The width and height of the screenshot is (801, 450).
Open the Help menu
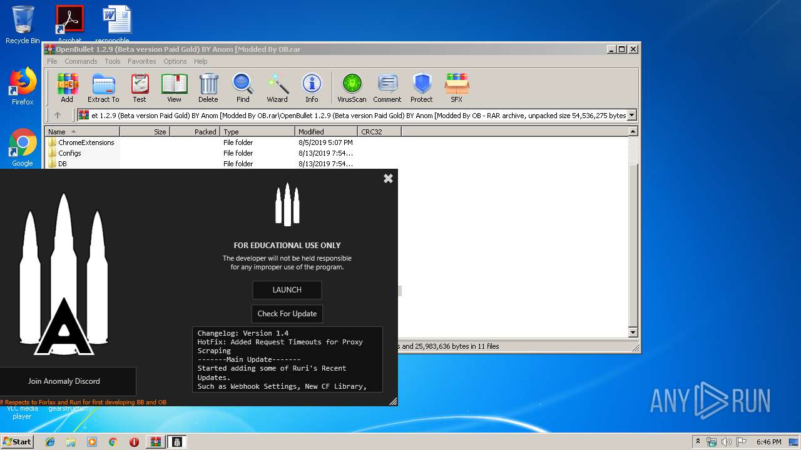click(x=200, y=61)
